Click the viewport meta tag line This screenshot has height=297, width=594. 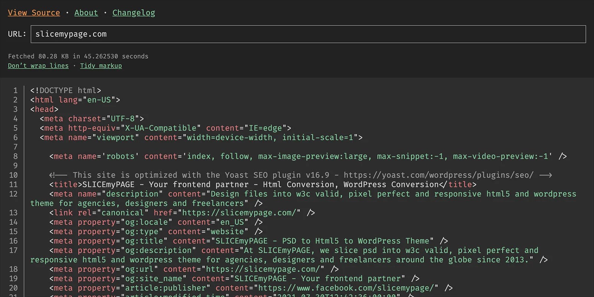[201, 137]
